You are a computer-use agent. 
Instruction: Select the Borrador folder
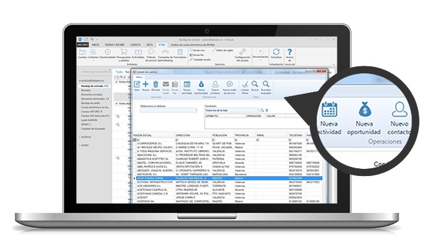pos(86,90)
